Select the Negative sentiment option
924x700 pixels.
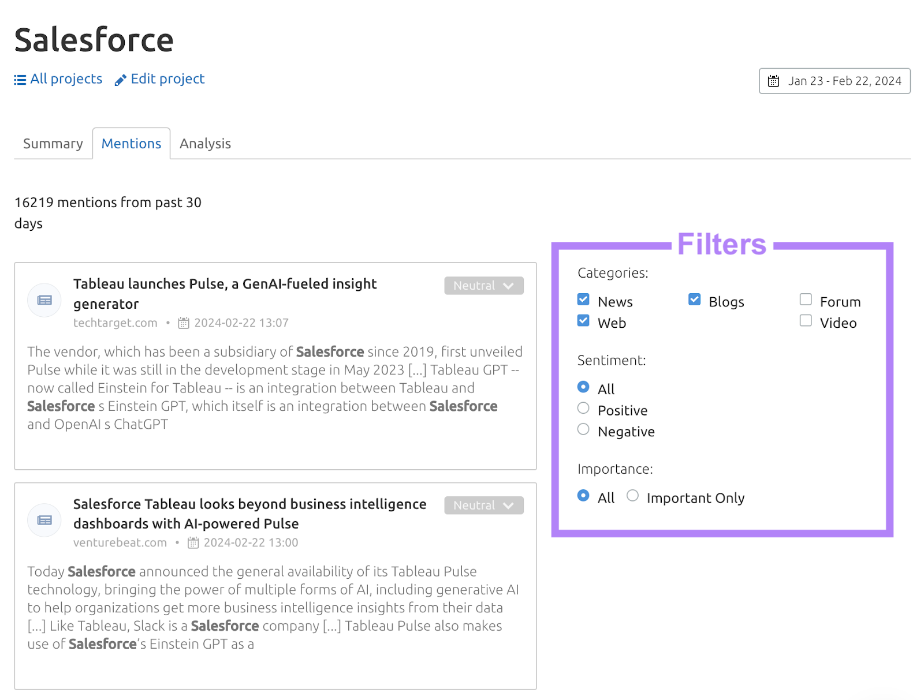tap(583, 429)
